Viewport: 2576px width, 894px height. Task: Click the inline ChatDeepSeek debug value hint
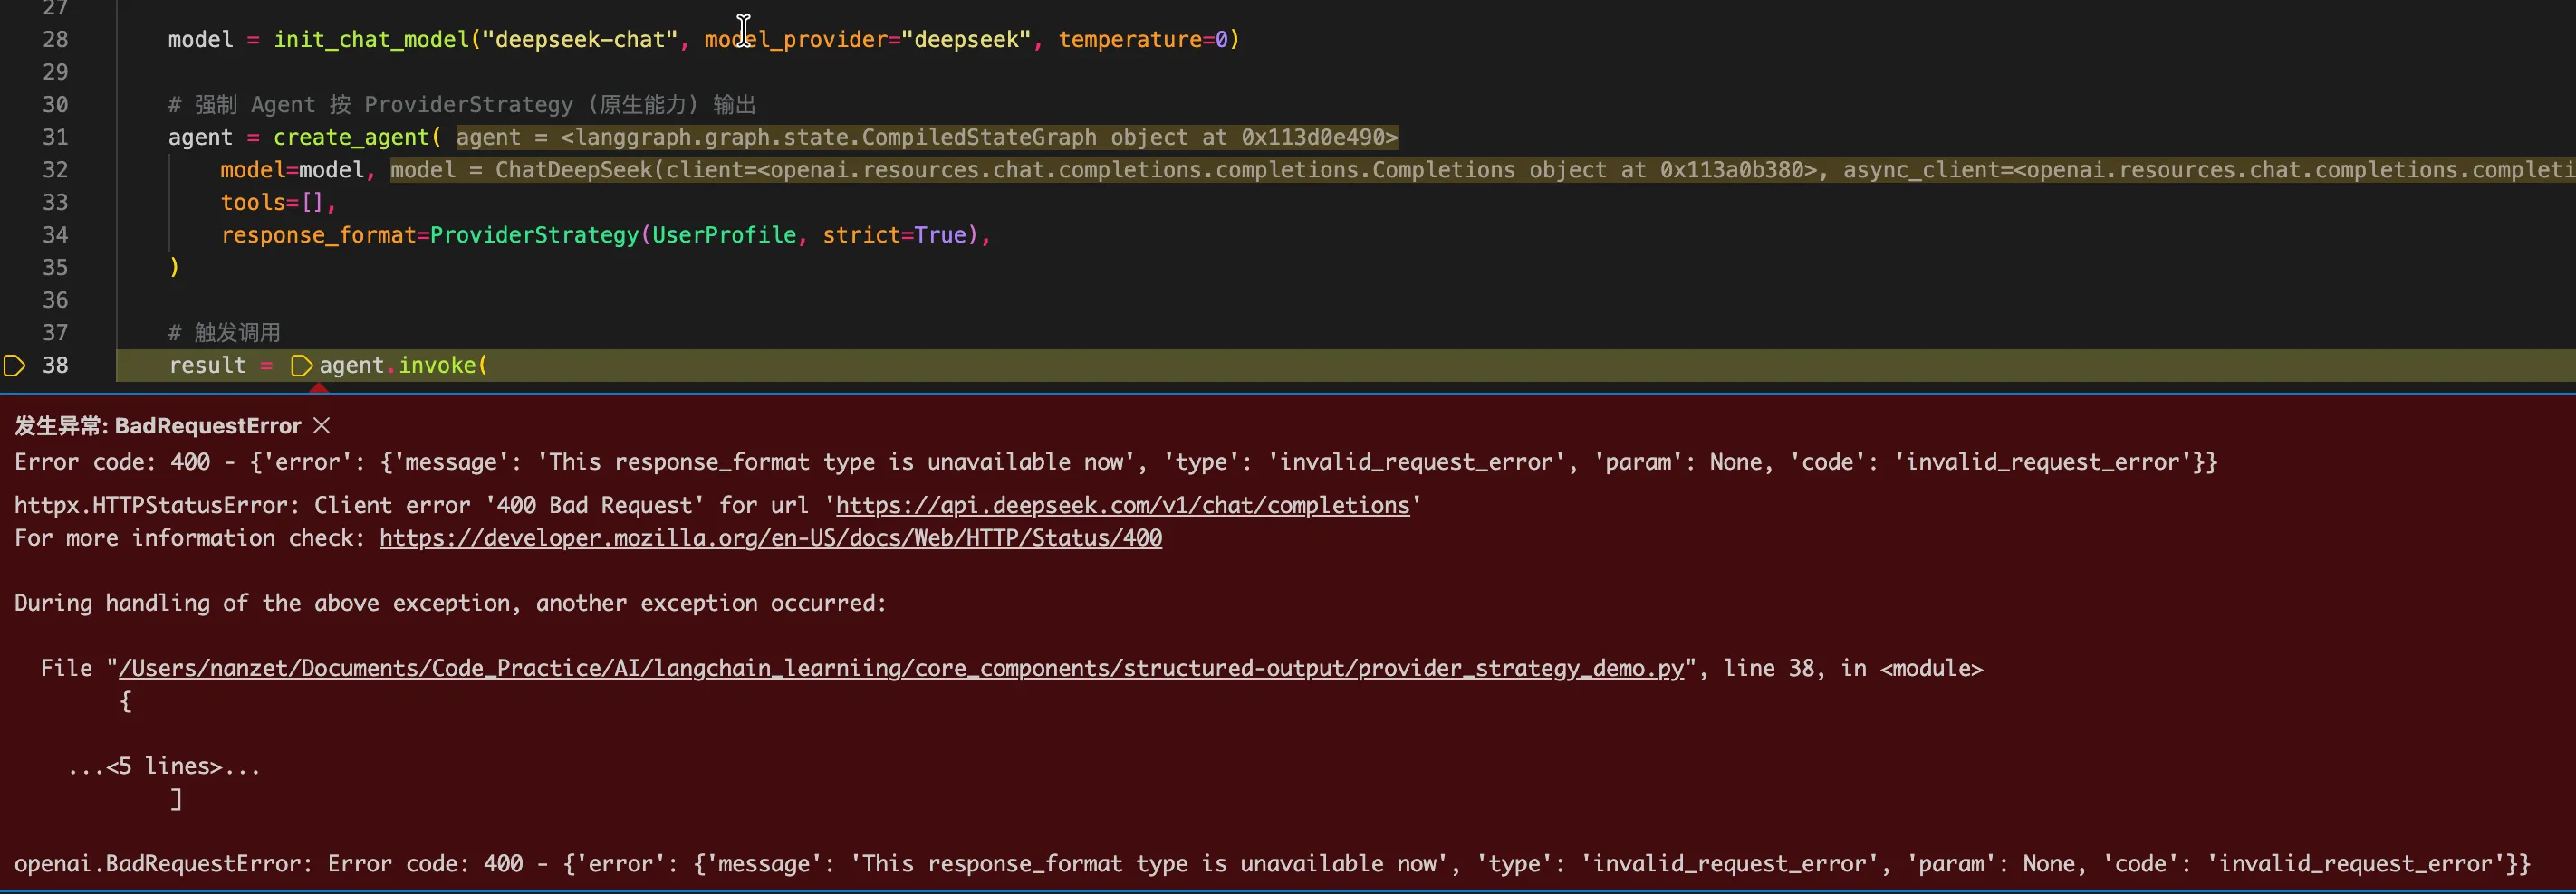tap(1483, 171)
